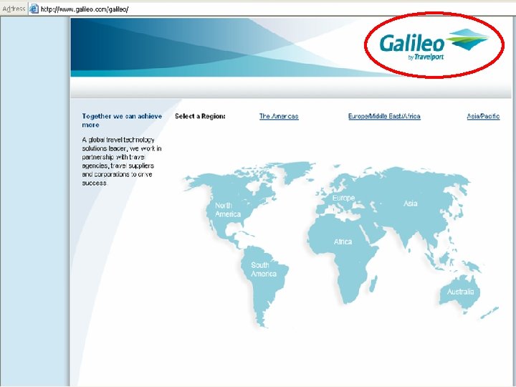
Task: Select Africa on the world map
Action: [343, 242]
